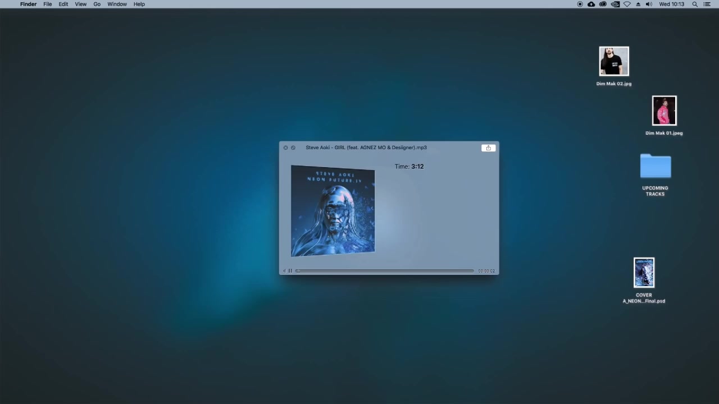This screenshot has width=719, height=404.
Task: Open the View menu
Action: [x=80, y=4]
